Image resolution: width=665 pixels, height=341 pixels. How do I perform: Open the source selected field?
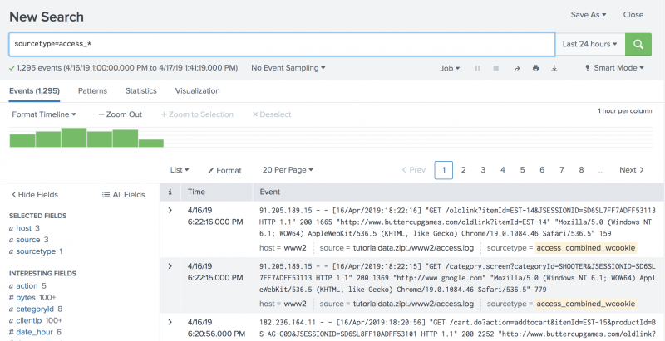tap(28, 240)
